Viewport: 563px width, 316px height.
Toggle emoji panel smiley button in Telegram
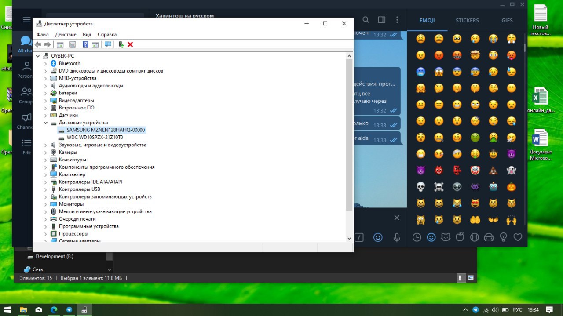(378, 237)
